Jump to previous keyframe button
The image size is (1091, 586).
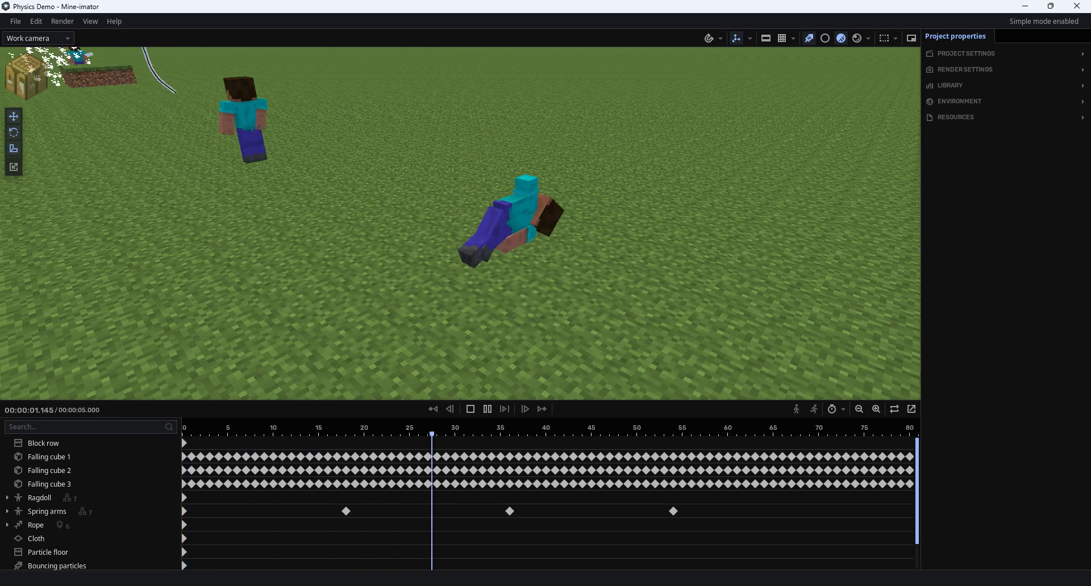(x=433, y=409)
